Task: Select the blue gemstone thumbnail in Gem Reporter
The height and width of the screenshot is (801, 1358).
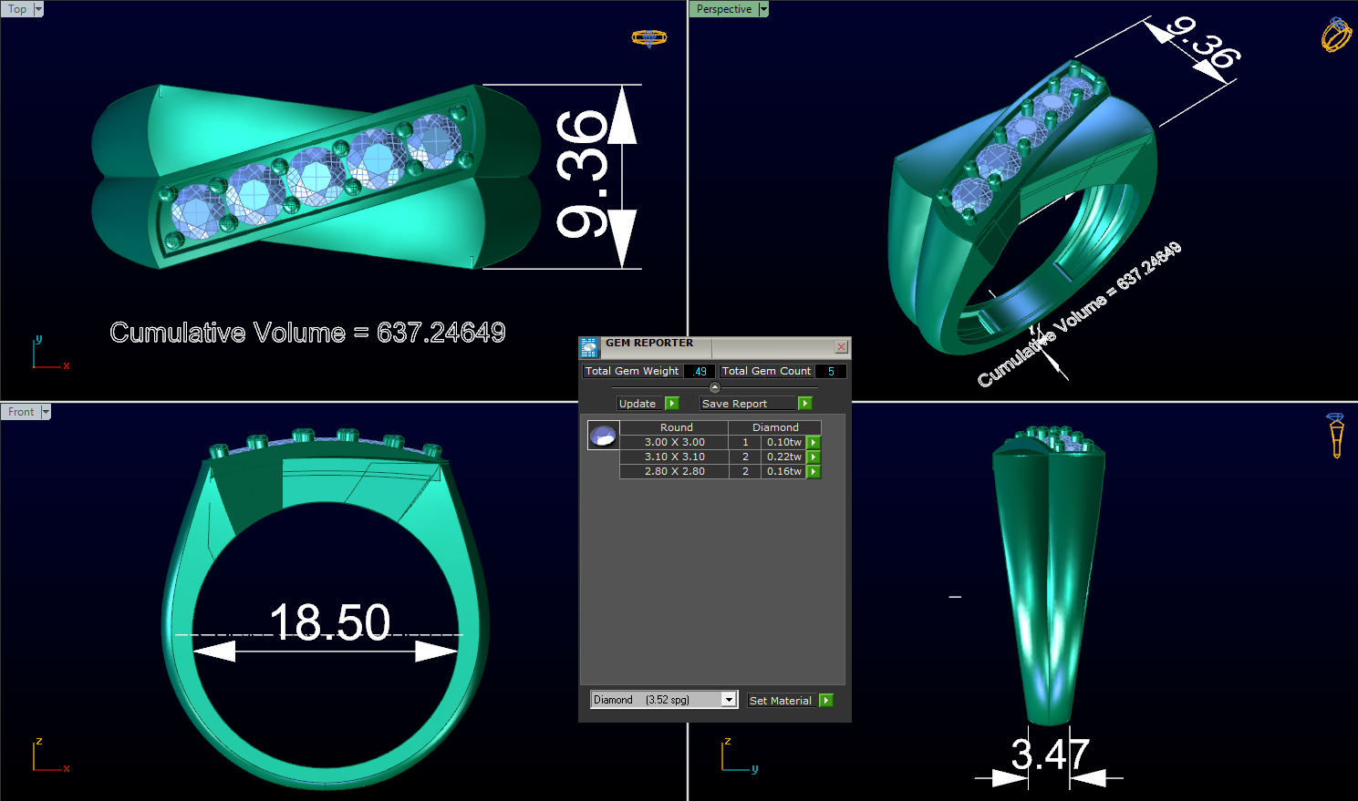Action: pos(603,435)
